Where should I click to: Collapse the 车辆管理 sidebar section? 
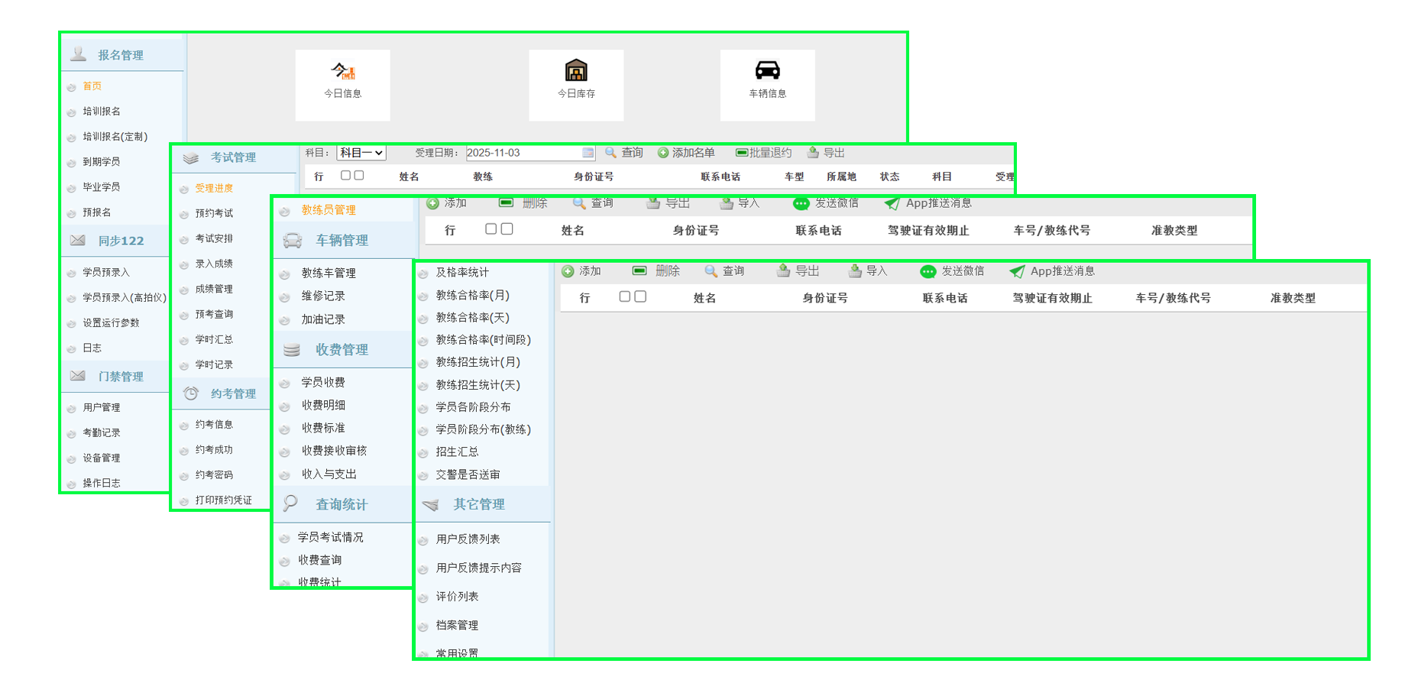[x=344, y=240]
